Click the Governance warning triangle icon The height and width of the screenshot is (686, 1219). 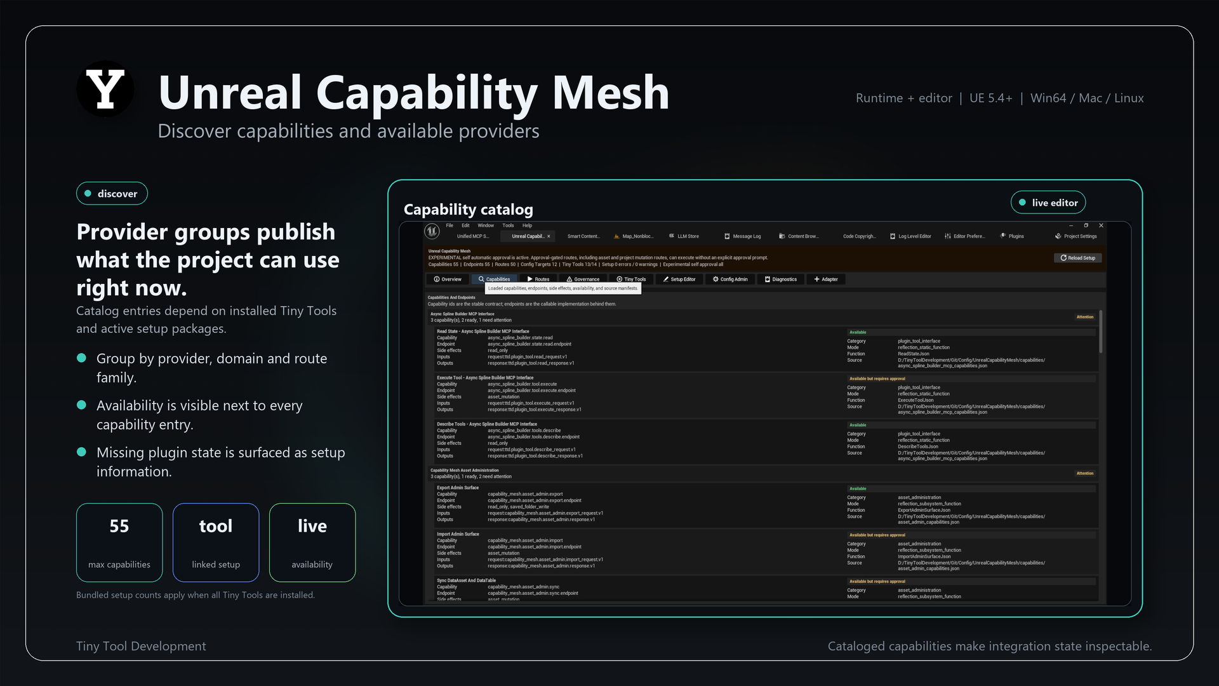(570, 279)
